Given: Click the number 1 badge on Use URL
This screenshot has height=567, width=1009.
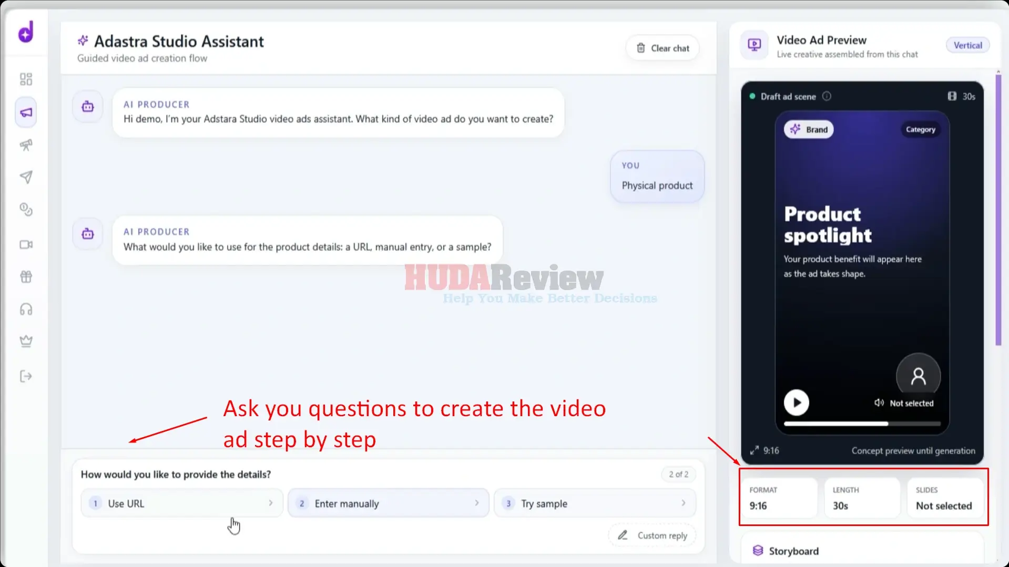Looking at the screenshot, I should point(95,503).
